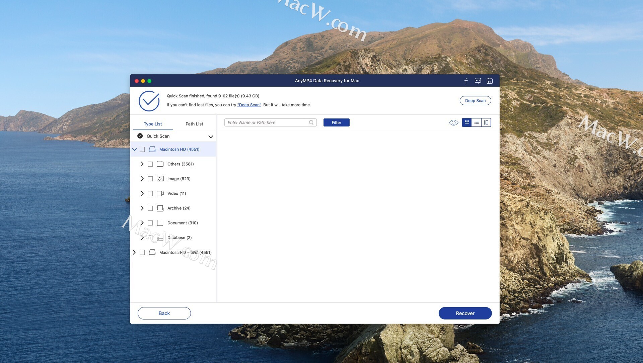Switch to list view
This screenshot has height=363, width=643.
[x=477, y=122]
